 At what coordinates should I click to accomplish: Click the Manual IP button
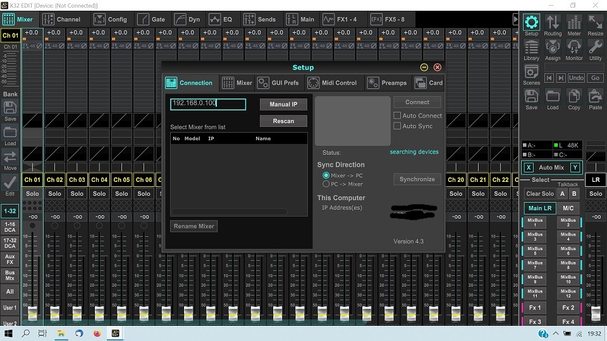tap(283, 104)
